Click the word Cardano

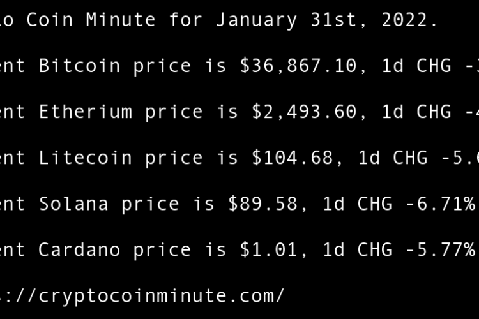click(80, 249)
